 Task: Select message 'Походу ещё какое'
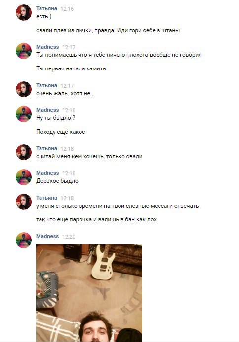(x=61, y=132)
